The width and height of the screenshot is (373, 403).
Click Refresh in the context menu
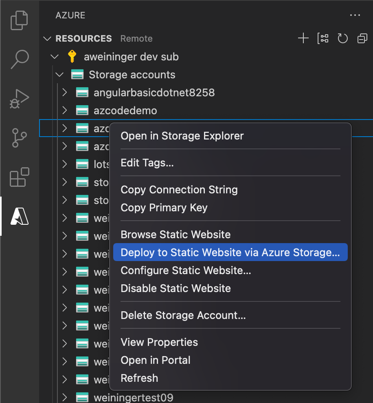(x=230, y=379)
